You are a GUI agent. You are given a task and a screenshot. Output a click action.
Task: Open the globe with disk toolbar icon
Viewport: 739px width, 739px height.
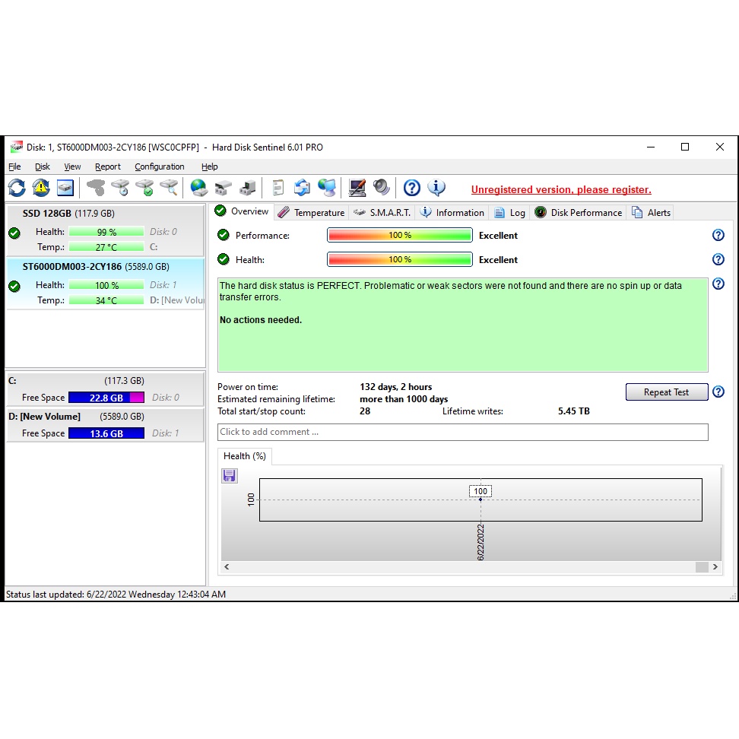(198, 187)
